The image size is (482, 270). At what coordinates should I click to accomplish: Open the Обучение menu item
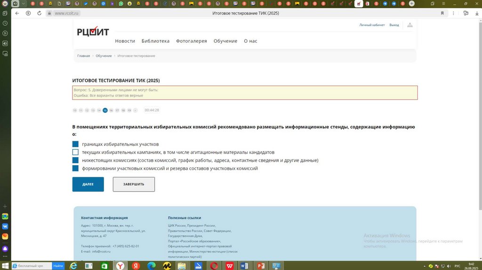pyautogui.click(x=225, y=41)
